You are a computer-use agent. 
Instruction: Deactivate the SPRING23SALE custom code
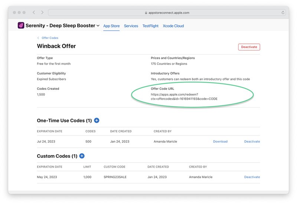pyautogui.click(x=252, y=177)
